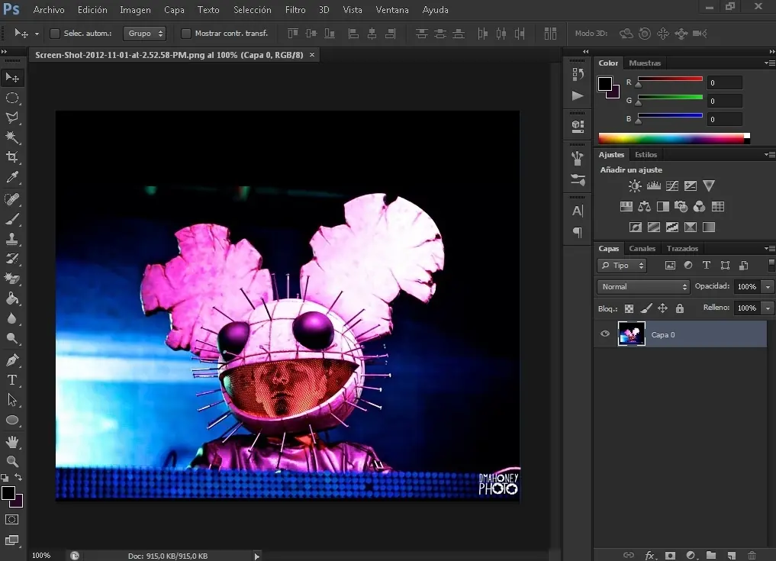Screen dimensions: 776x561
Task: Hide Capa 0 with the eye icon
Action: click(605, 334)
